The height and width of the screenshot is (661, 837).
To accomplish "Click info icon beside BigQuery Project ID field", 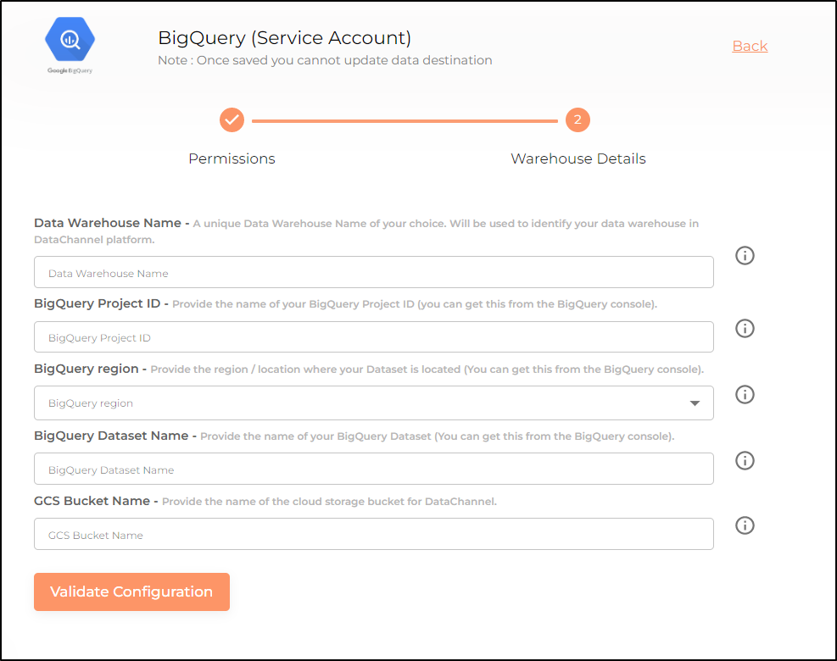I will 745,328.
